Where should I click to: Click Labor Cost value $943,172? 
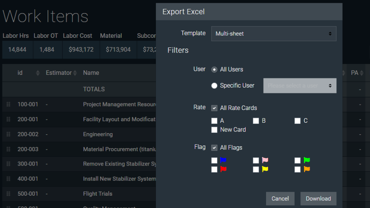pos(81,49)
